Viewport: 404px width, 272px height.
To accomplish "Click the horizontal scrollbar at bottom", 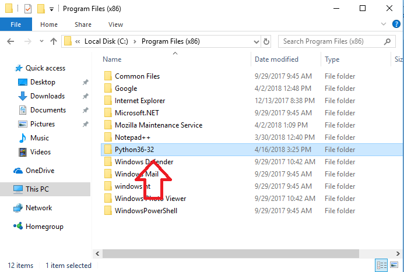I will click(x=233, y=254).
